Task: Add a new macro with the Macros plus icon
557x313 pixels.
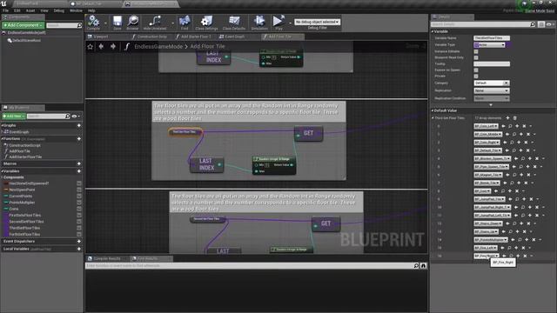Action: [x=79, y=163]
